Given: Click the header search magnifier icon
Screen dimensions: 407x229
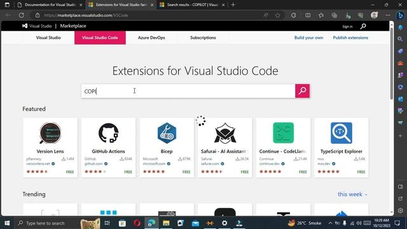Looking at the screenshot, I should [x=363, y=26].
